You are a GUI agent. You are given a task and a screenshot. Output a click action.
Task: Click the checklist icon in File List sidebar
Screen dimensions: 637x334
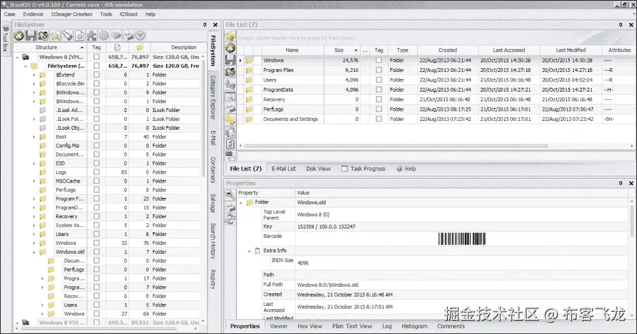click(x=231, y=144)
